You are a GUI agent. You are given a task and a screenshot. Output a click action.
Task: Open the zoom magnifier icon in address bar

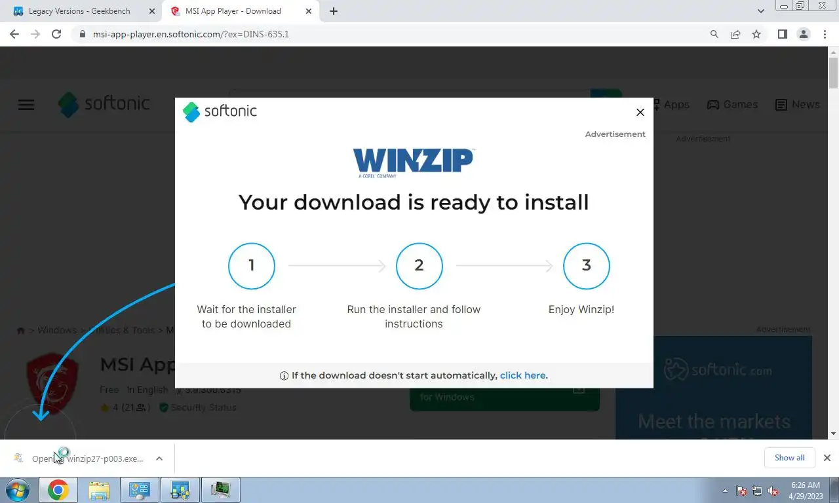click(x=714, y=34)
